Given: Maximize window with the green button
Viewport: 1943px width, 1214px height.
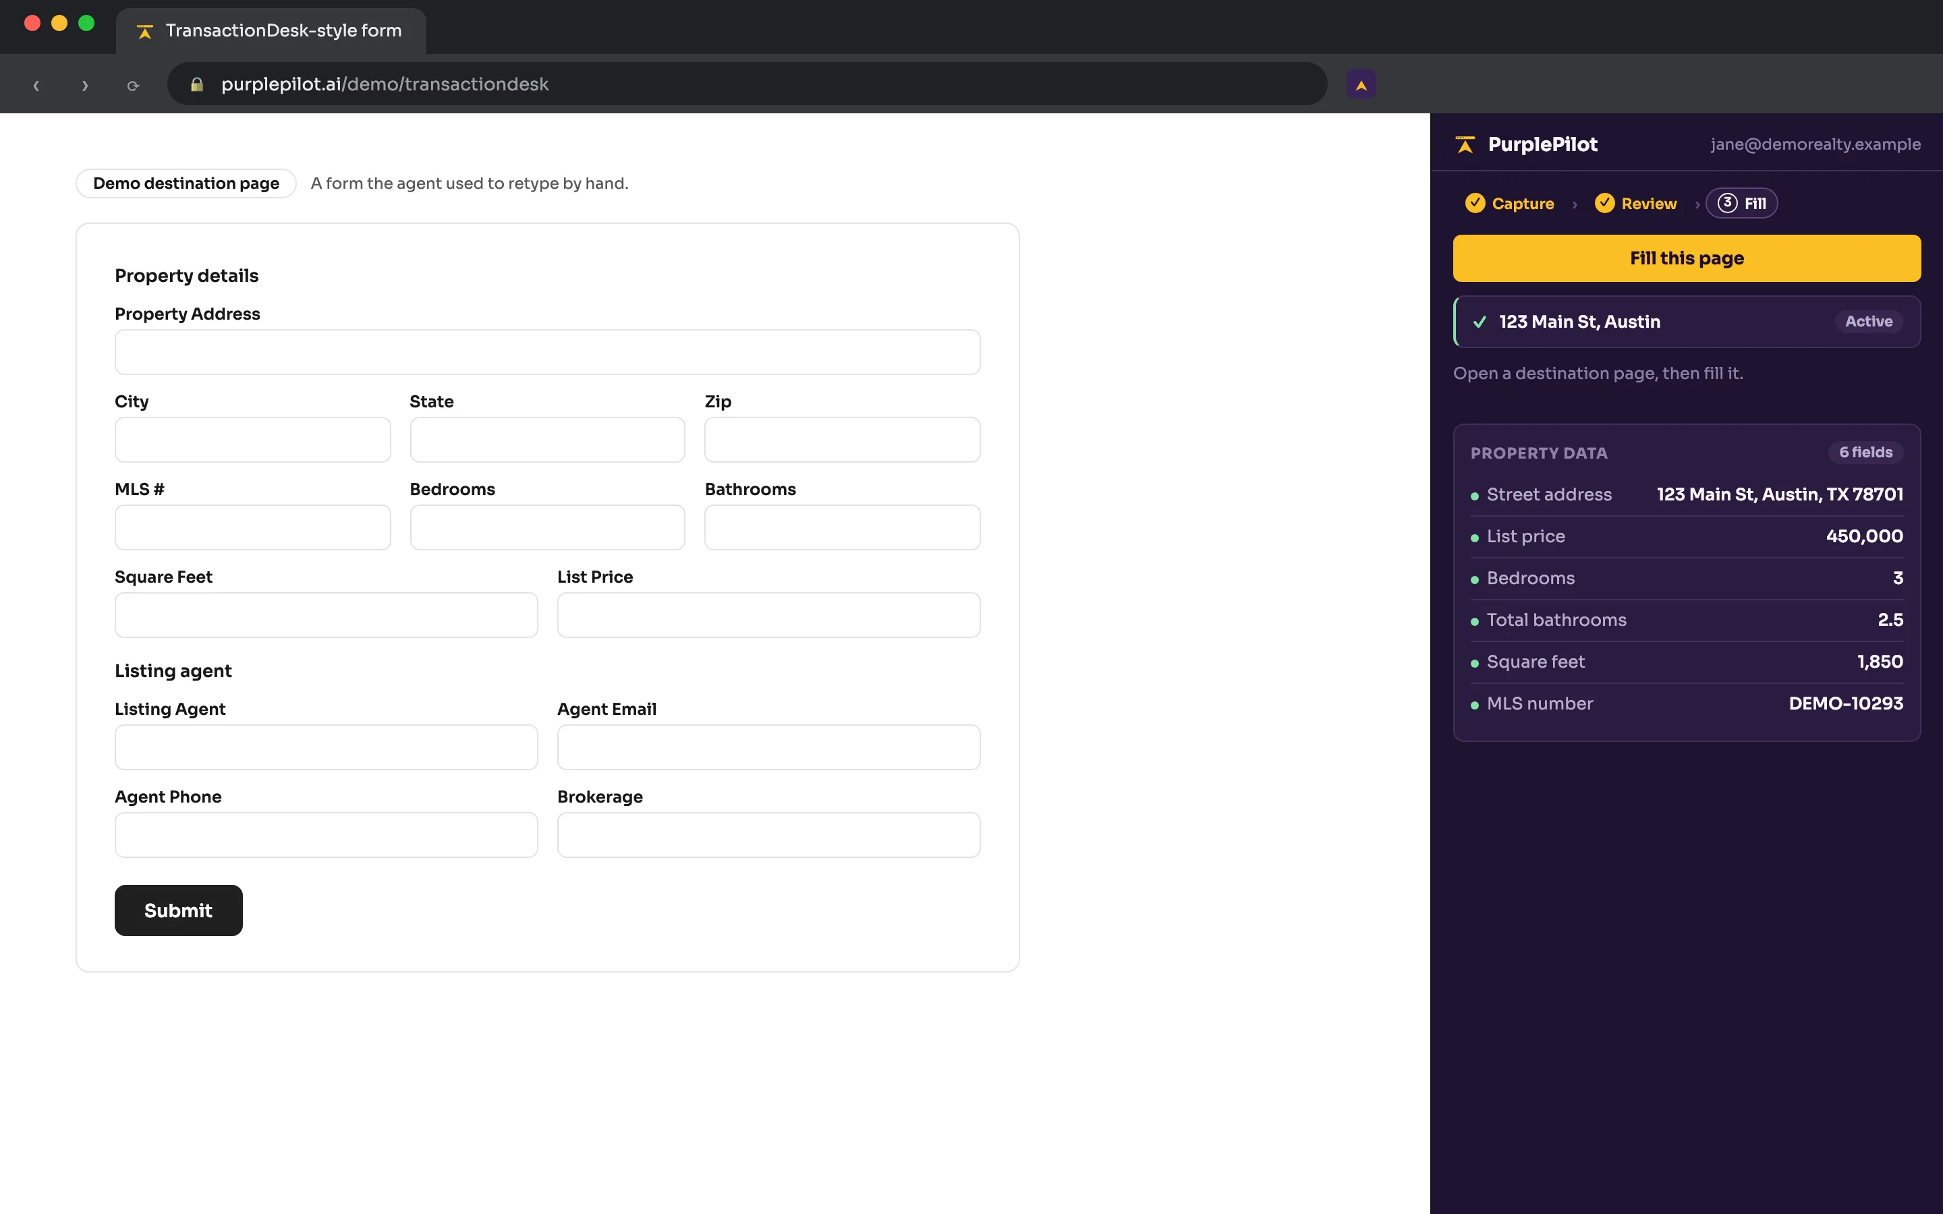Looking at the screenshot, I should (x=87, y=24).
